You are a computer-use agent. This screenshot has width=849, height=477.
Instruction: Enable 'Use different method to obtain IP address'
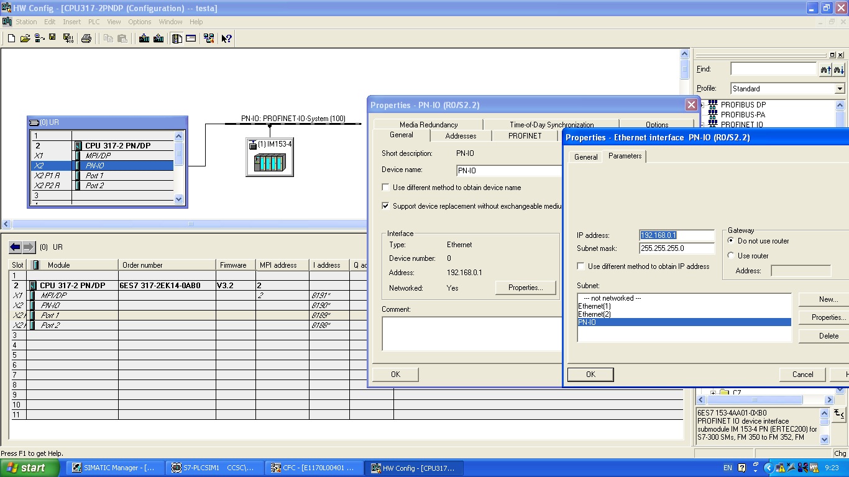click(x=581, y=266)
